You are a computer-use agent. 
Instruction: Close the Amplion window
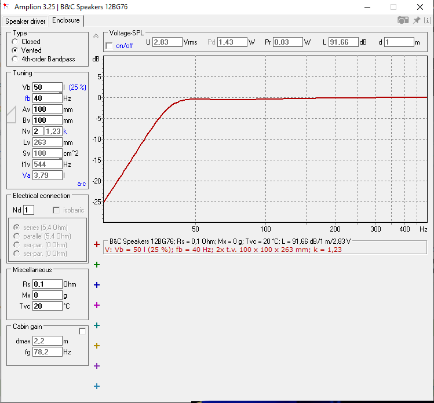420,7
